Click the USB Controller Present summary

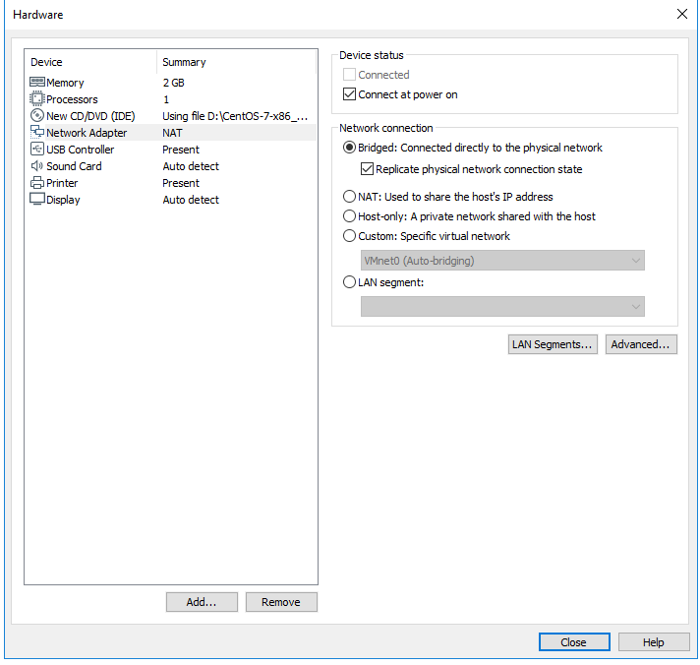(x=181, y=150)
